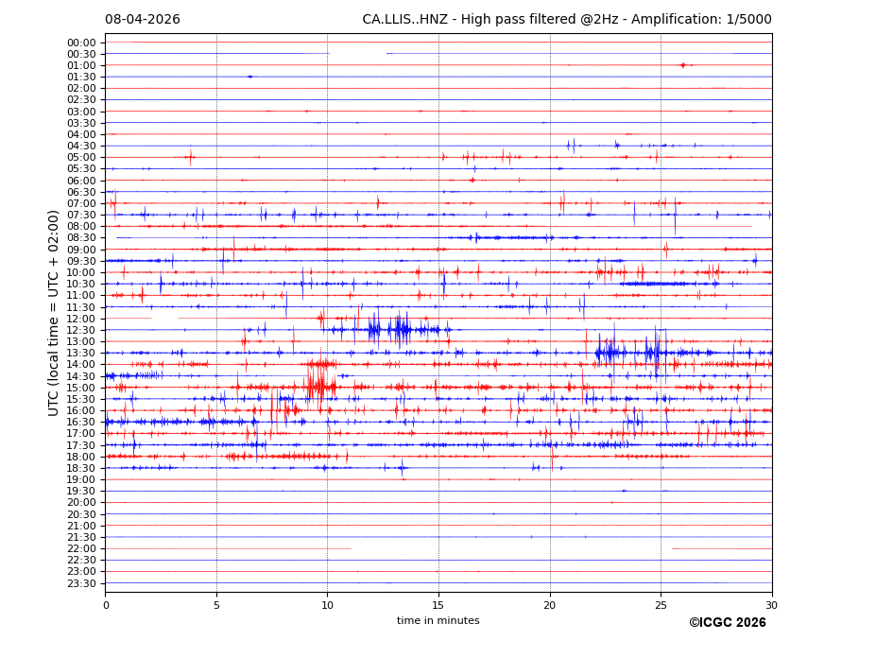Pick the 12:30 time row label

(x=81, y=330)
